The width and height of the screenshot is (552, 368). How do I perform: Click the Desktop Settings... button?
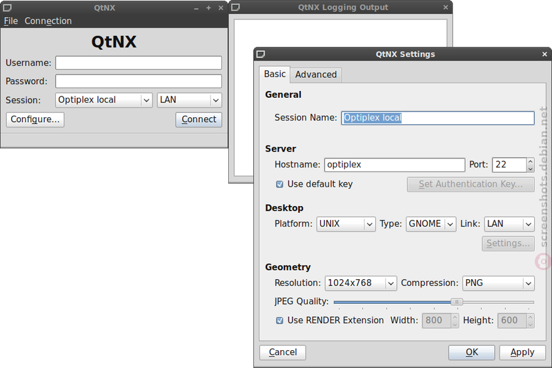[x=508, y=243]
